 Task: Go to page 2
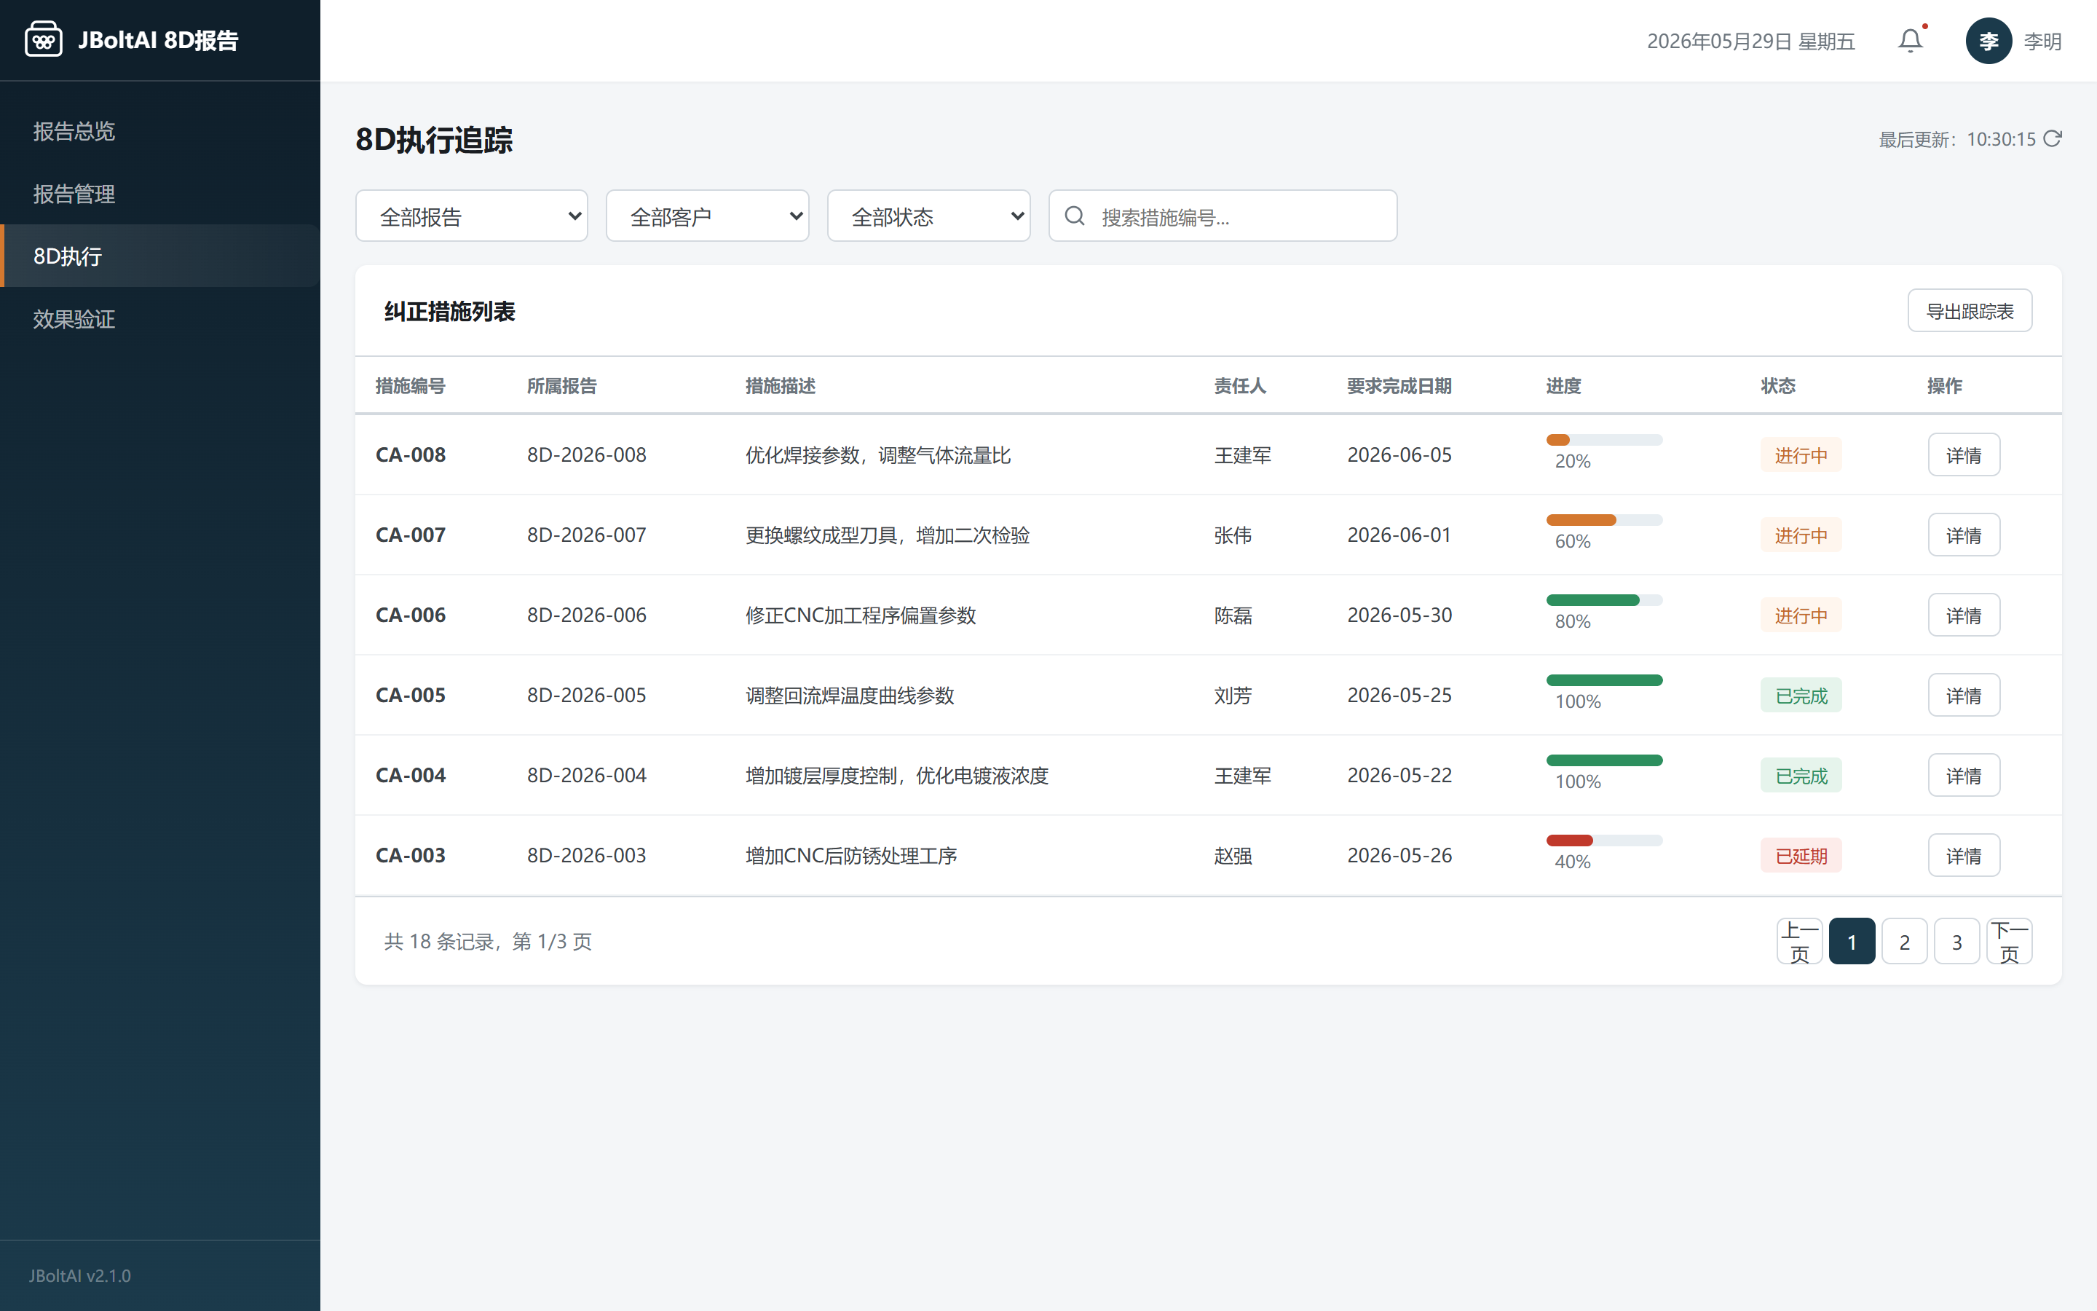click(x=1905, y=942)
